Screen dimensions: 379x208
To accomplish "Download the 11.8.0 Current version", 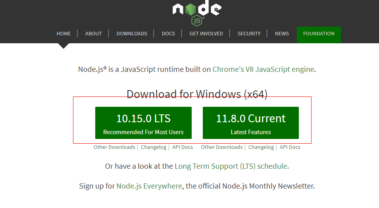I will [251, 123].
